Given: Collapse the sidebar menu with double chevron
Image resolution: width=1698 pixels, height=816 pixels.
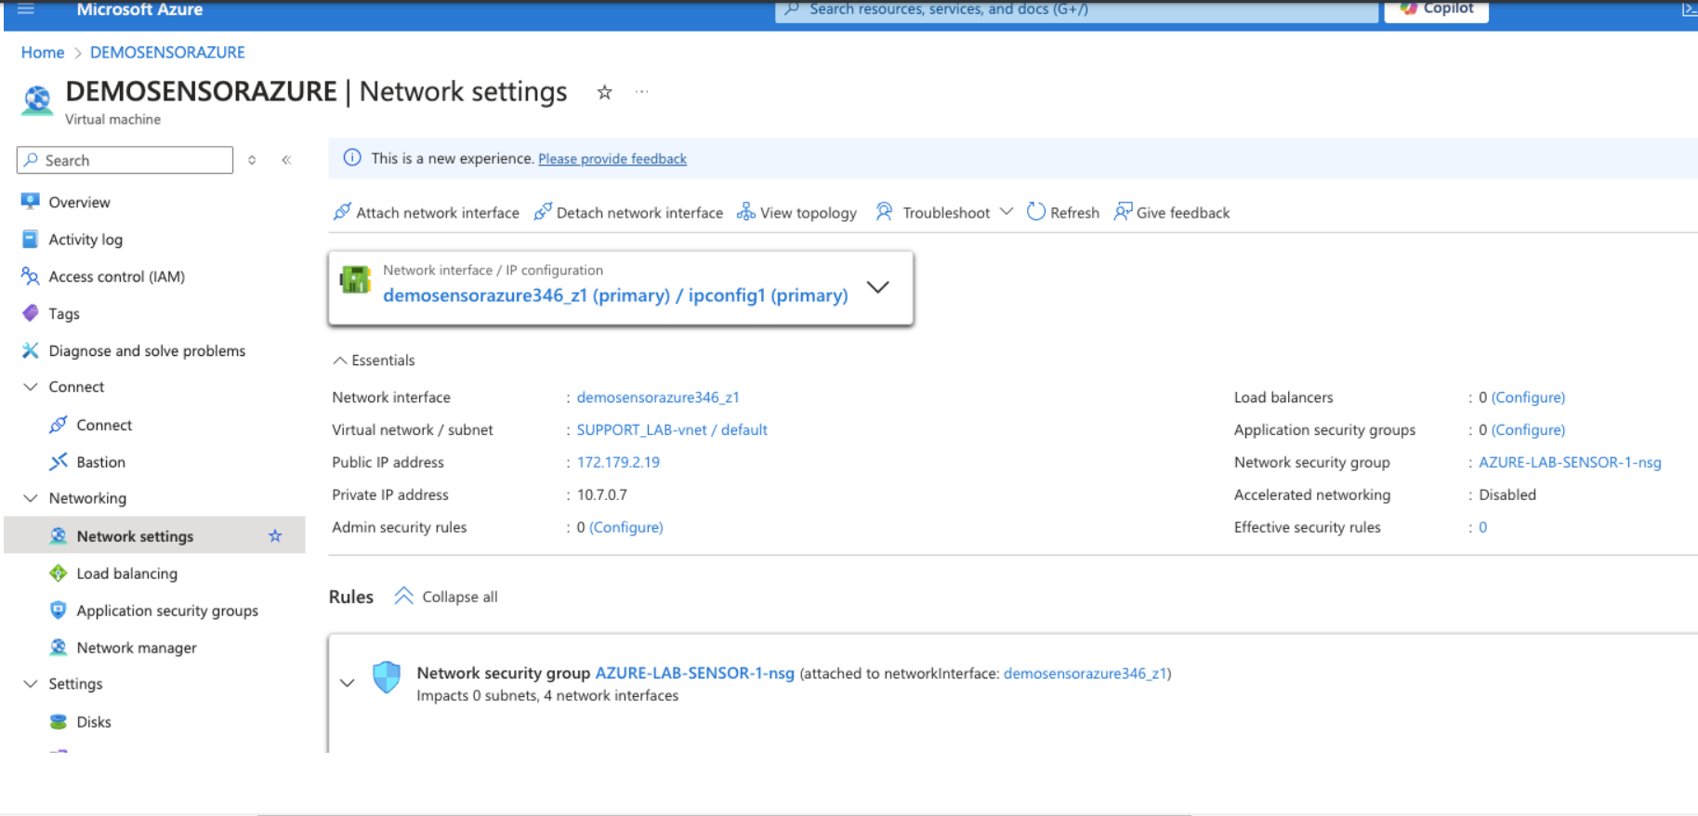Looking at the screenshot, I should (x=286, y=160).
